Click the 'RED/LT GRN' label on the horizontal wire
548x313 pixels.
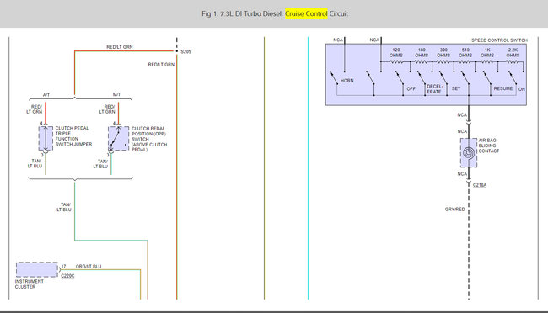pyautogui.click(x=120, y=47)
